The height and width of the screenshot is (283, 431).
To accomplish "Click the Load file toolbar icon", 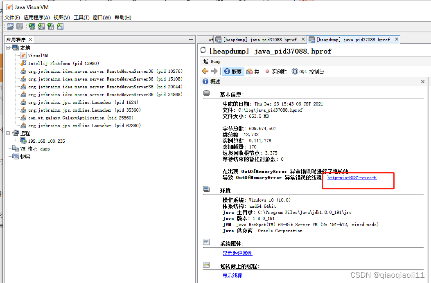I will [11, 26].
